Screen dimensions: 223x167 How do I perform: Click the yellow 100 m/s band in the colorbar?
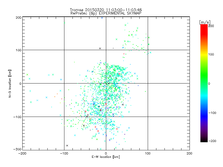204,55
